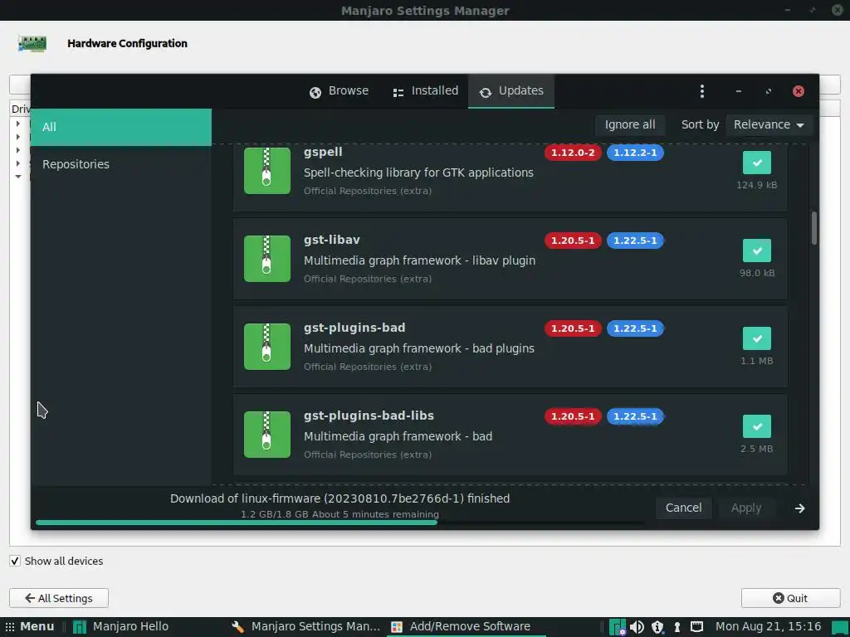Switch to the Installed tab

pyautogui.click(x=426, y=91)
